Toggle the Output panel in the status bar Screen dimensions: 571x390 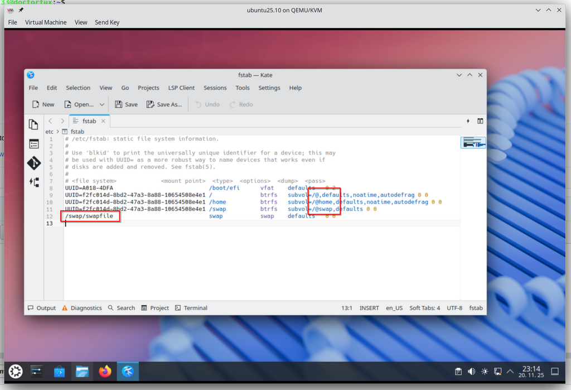[x=42, y=308]
